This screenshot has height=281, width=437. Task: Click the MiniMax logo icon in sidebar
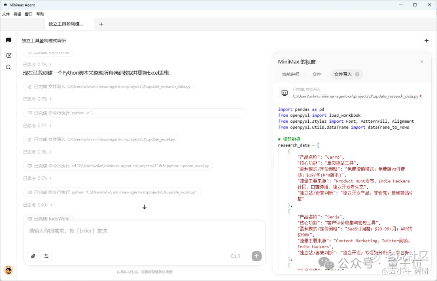[x=8, y=40]
